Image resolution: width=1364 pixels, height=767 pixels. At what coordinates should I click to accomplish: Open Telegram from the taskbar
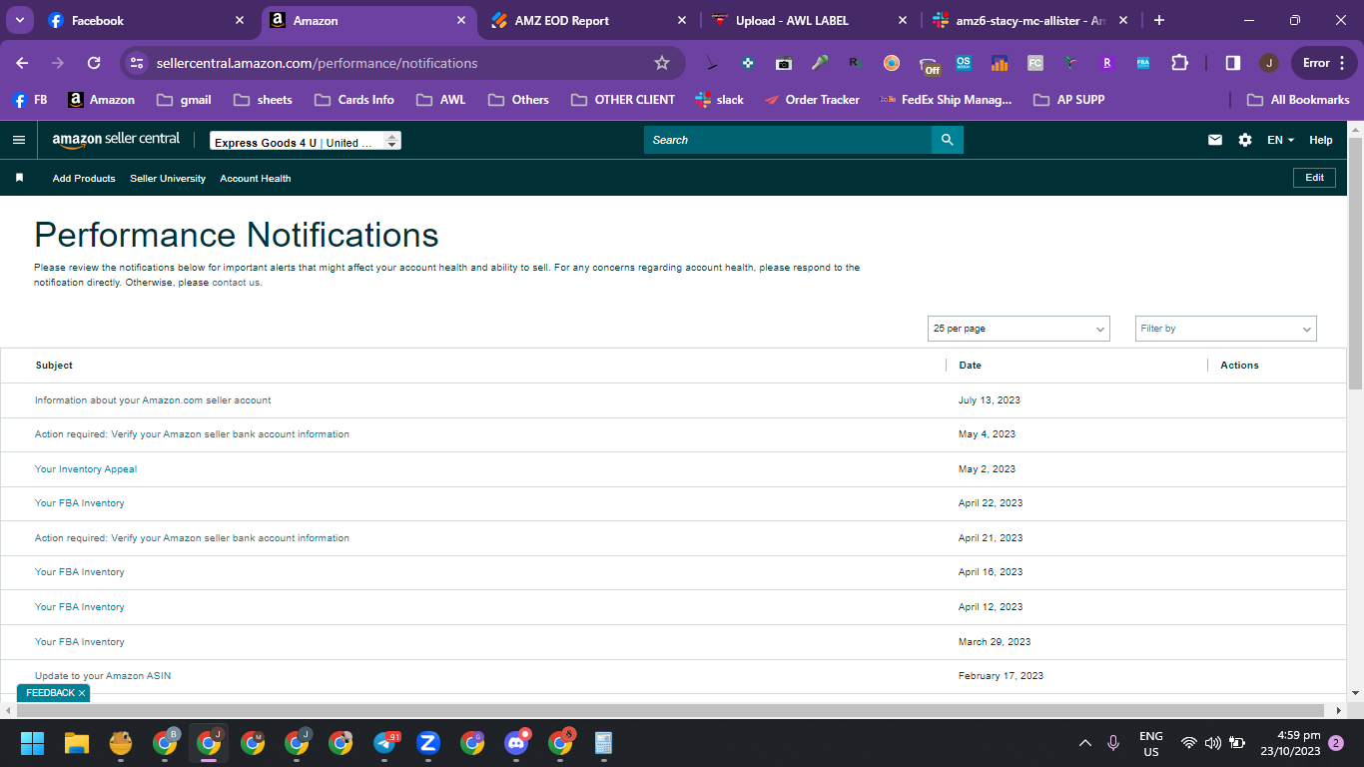point(384,743)
